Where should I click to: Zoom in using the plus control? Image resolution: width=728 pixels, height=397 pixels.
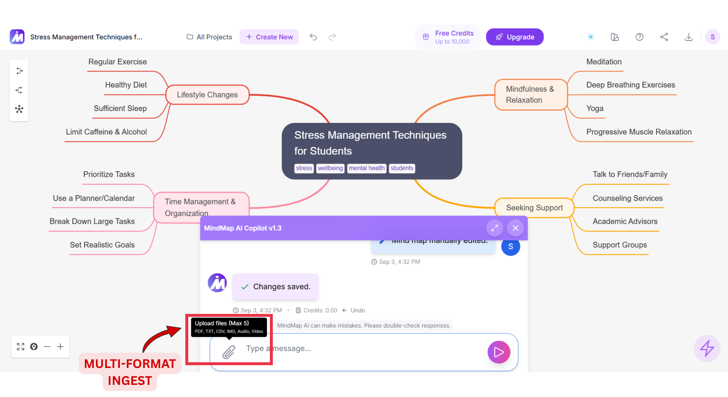[x=60, y=347]
